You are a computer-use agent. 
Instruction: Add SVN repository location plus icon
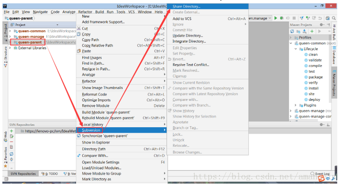coord(11,131)
